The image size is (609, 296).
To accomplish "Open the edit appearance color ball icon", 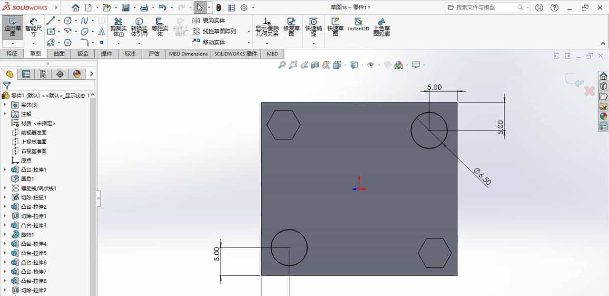I will coord(399,65).
